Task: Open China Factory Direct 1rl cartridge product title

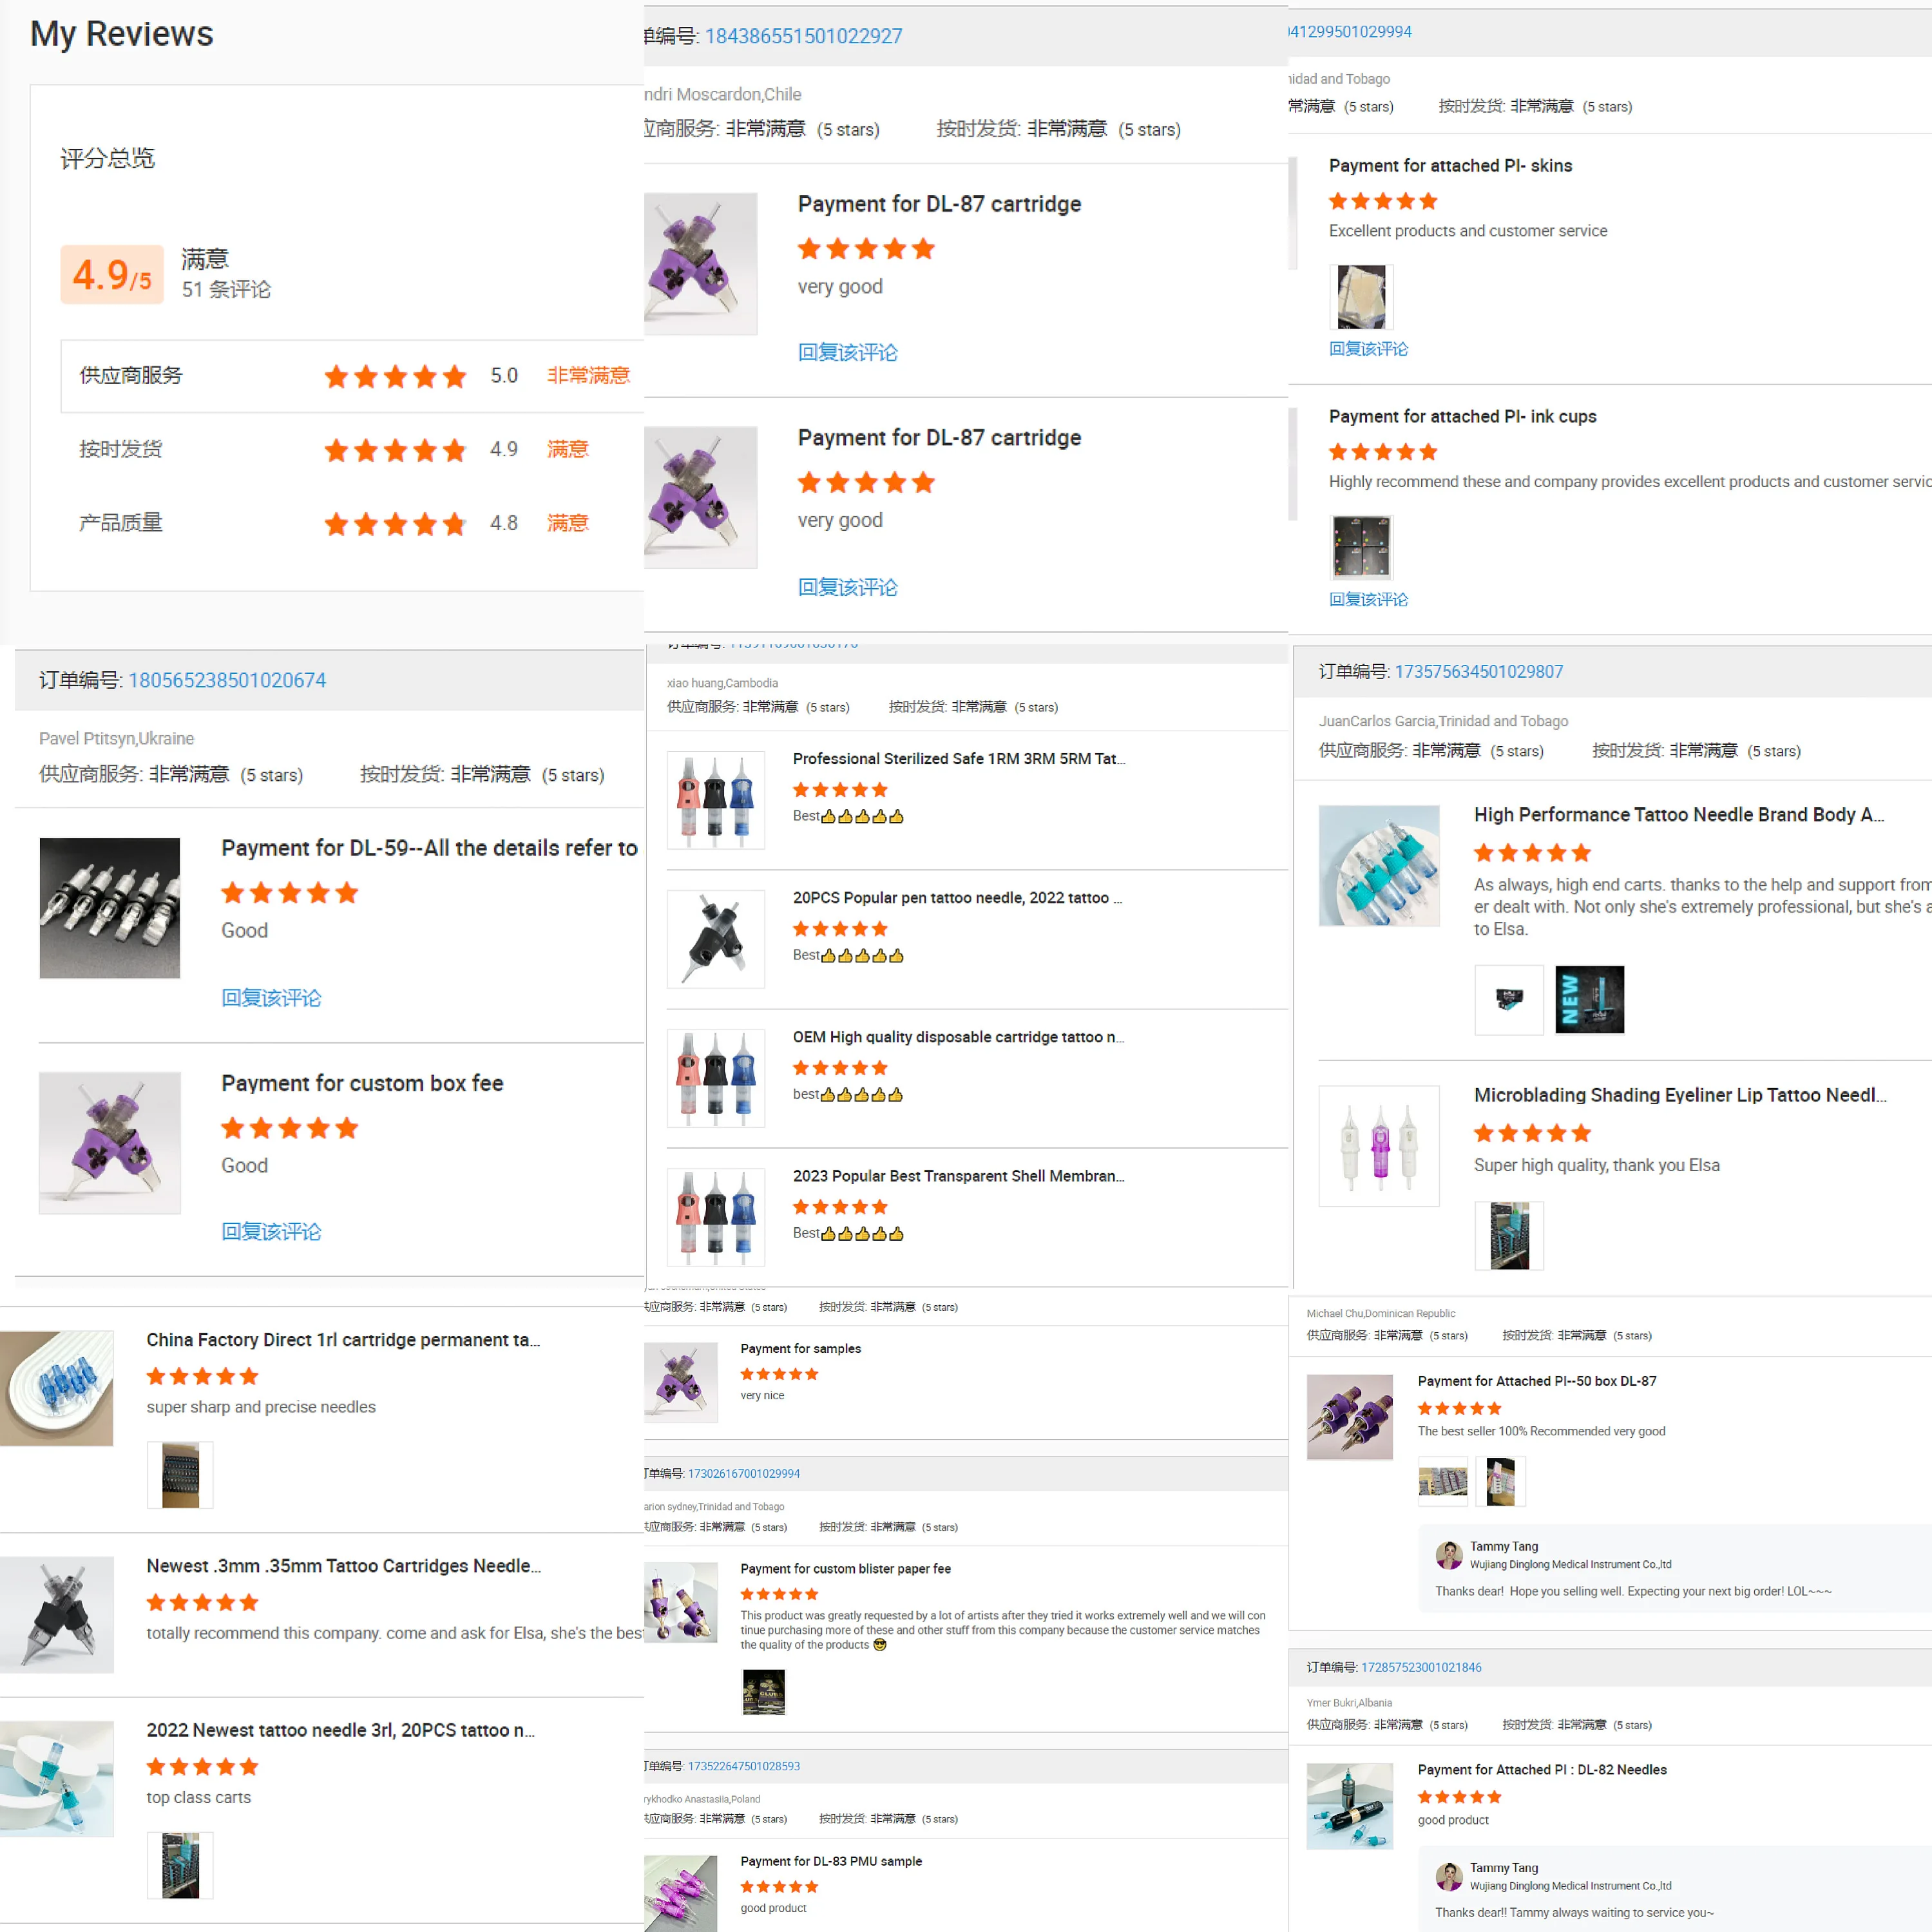Action: pos(343,1340)
